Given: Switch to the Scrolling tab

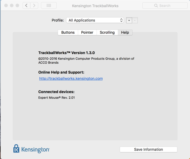Looking at the screenshot, I should pos(107,33).
